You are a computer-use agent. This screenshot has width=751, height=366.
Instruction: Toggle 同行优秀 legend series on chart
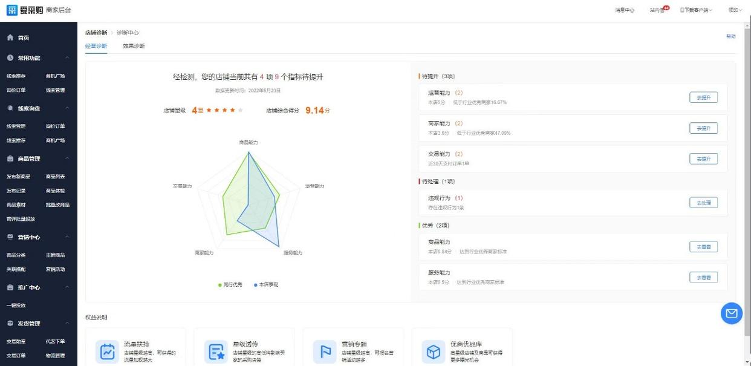coord(230,284)
